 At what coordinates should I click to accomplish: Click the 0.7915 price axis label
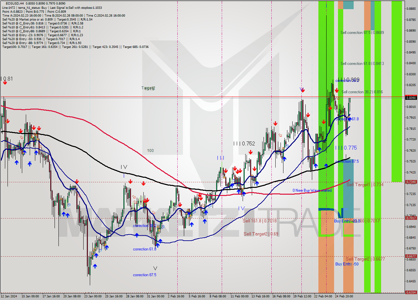point(411,118)
